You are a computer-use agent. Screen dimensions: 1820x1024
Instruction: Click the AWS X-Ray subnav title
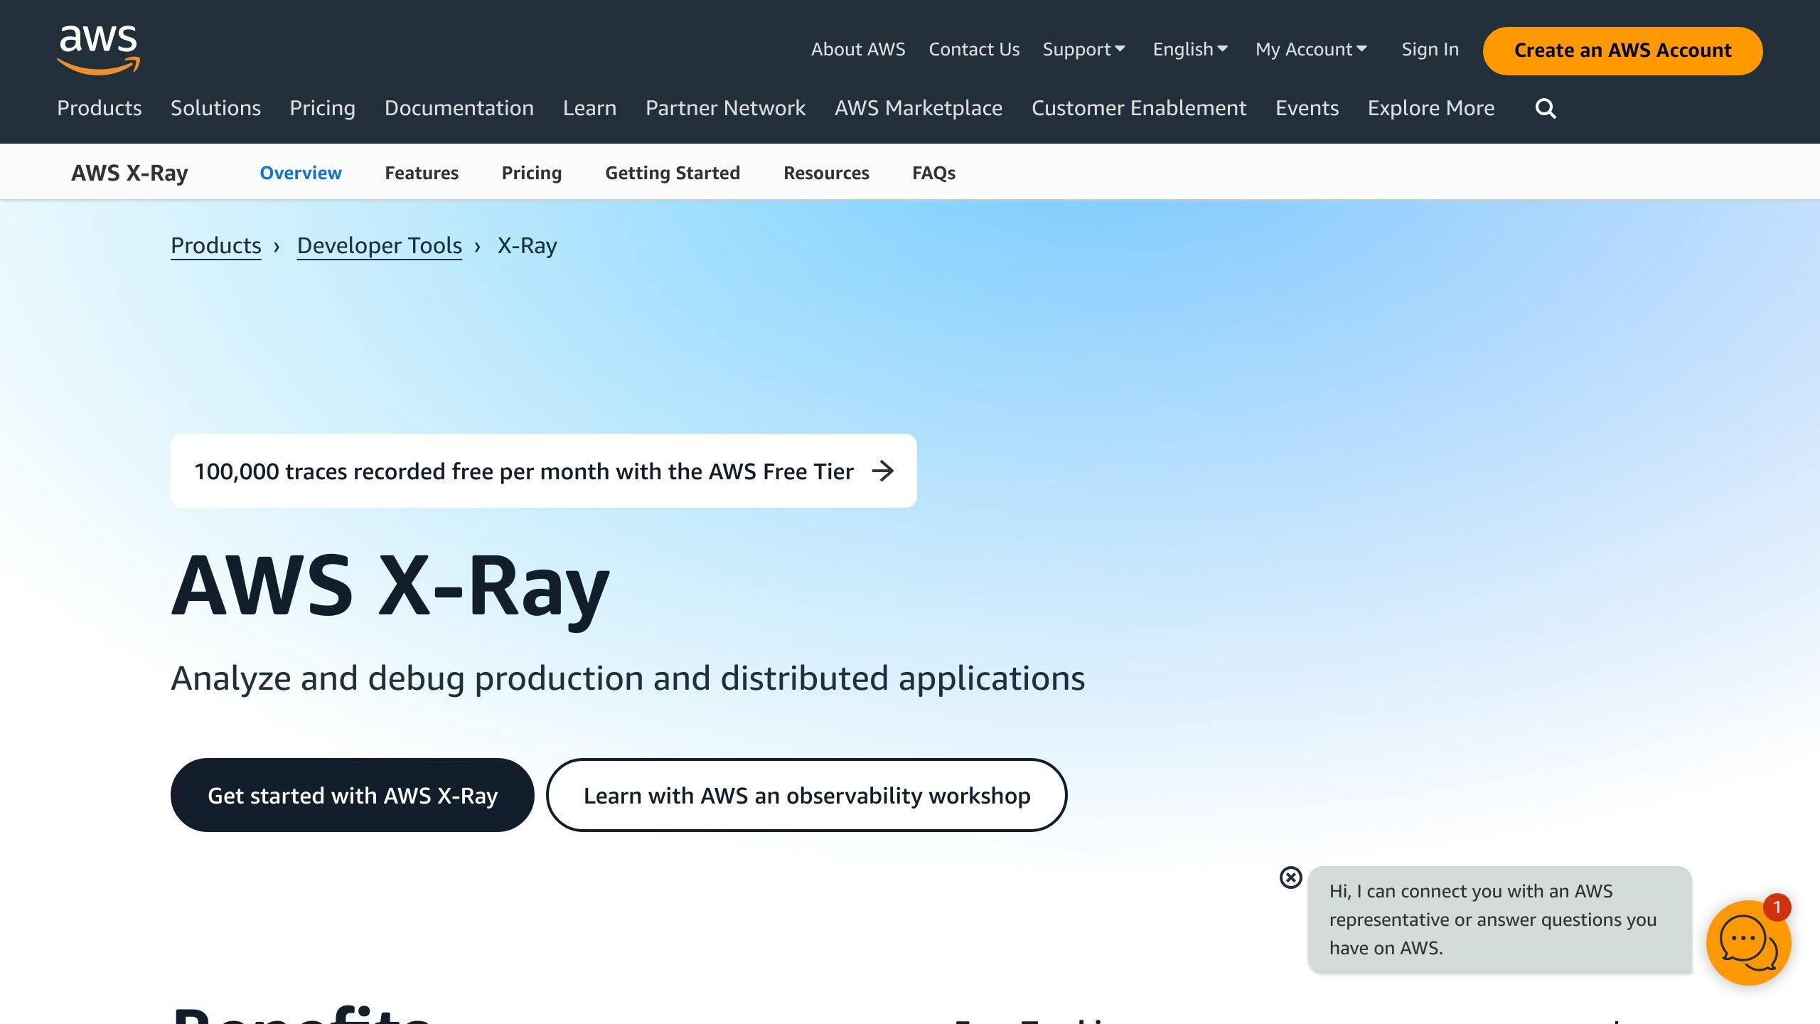click(129, 173)
